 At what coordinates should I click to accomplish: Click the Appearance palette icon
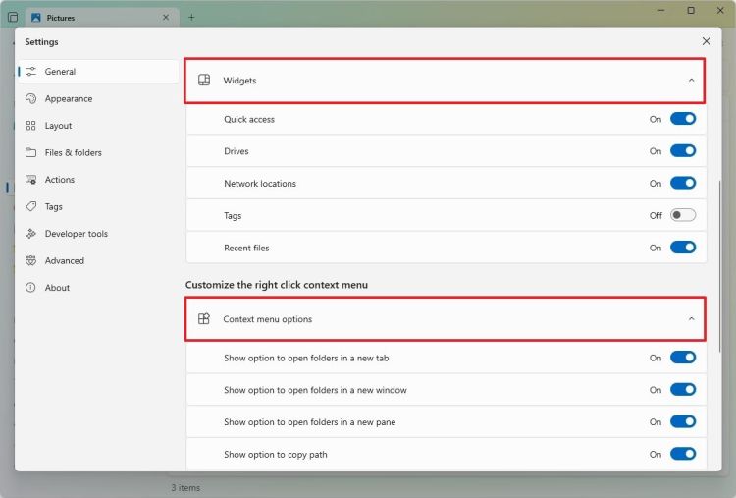[31, 98]
